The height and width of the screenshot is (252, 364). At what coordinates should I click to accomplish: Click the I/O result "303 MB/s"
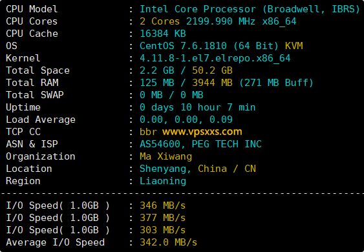point(163,231)
